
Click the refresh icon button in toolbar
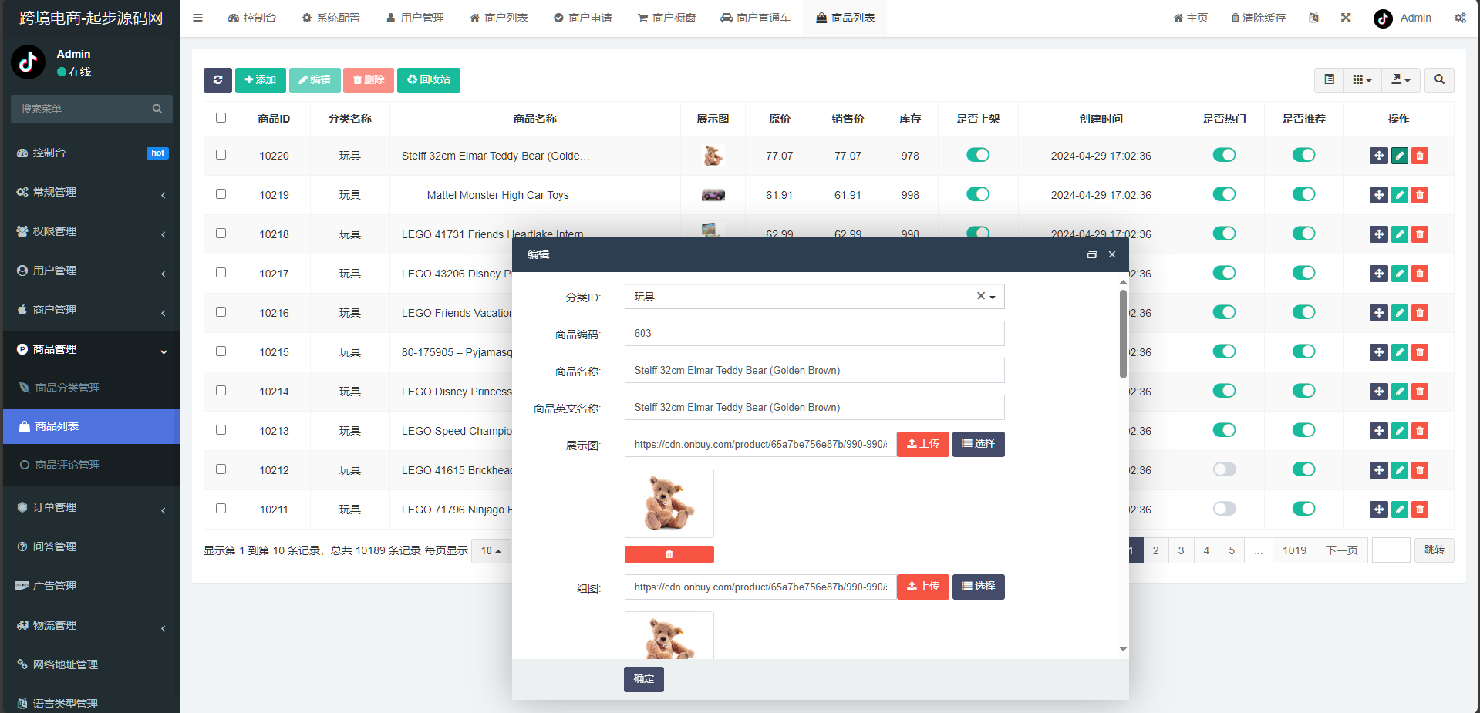217,80
